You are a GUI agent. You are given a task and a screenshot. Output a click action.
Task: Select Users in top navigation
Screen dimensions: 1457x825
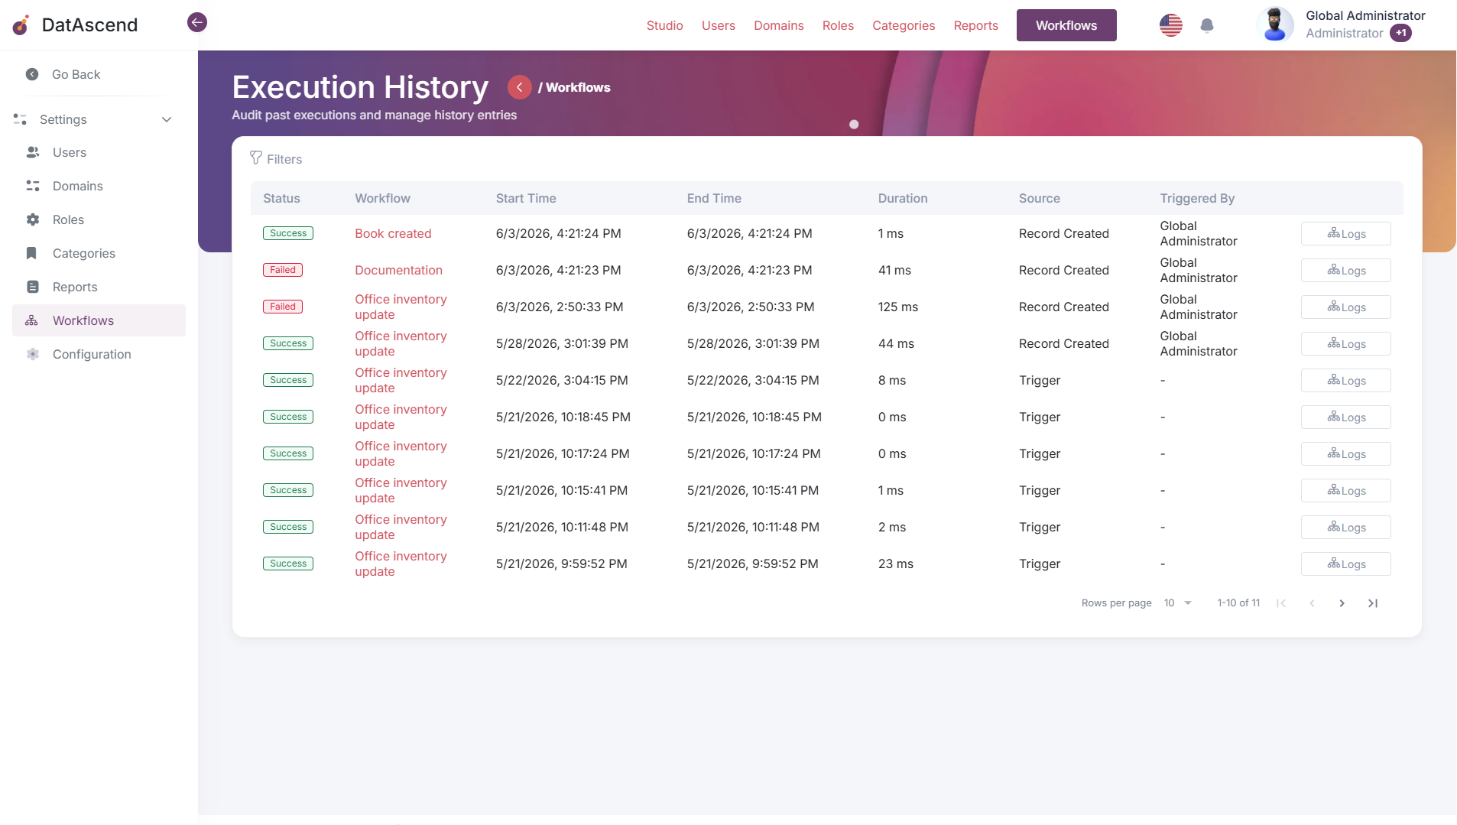coord(718,25)
